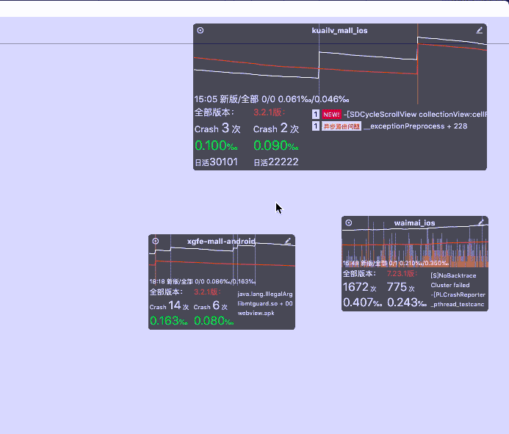Click the edit pencil on waimai_ios card
Image resolution: width=509 pixels, height=434 pixels.
click(481, 223)
